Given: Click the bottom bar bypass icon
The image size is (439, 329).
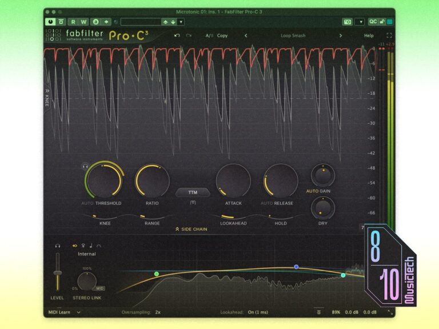Looking at the screenshot, I should pyautogui.click(x=318, y=312).
